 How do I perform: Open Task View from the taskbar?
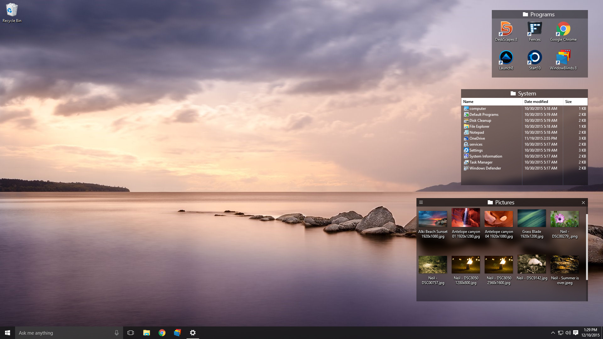[x=131, y=332]
